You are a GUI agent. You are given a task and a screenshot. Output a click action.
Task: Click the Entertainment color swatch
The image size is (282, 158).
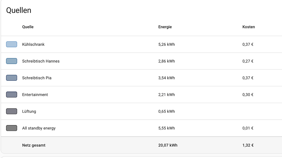11,95
